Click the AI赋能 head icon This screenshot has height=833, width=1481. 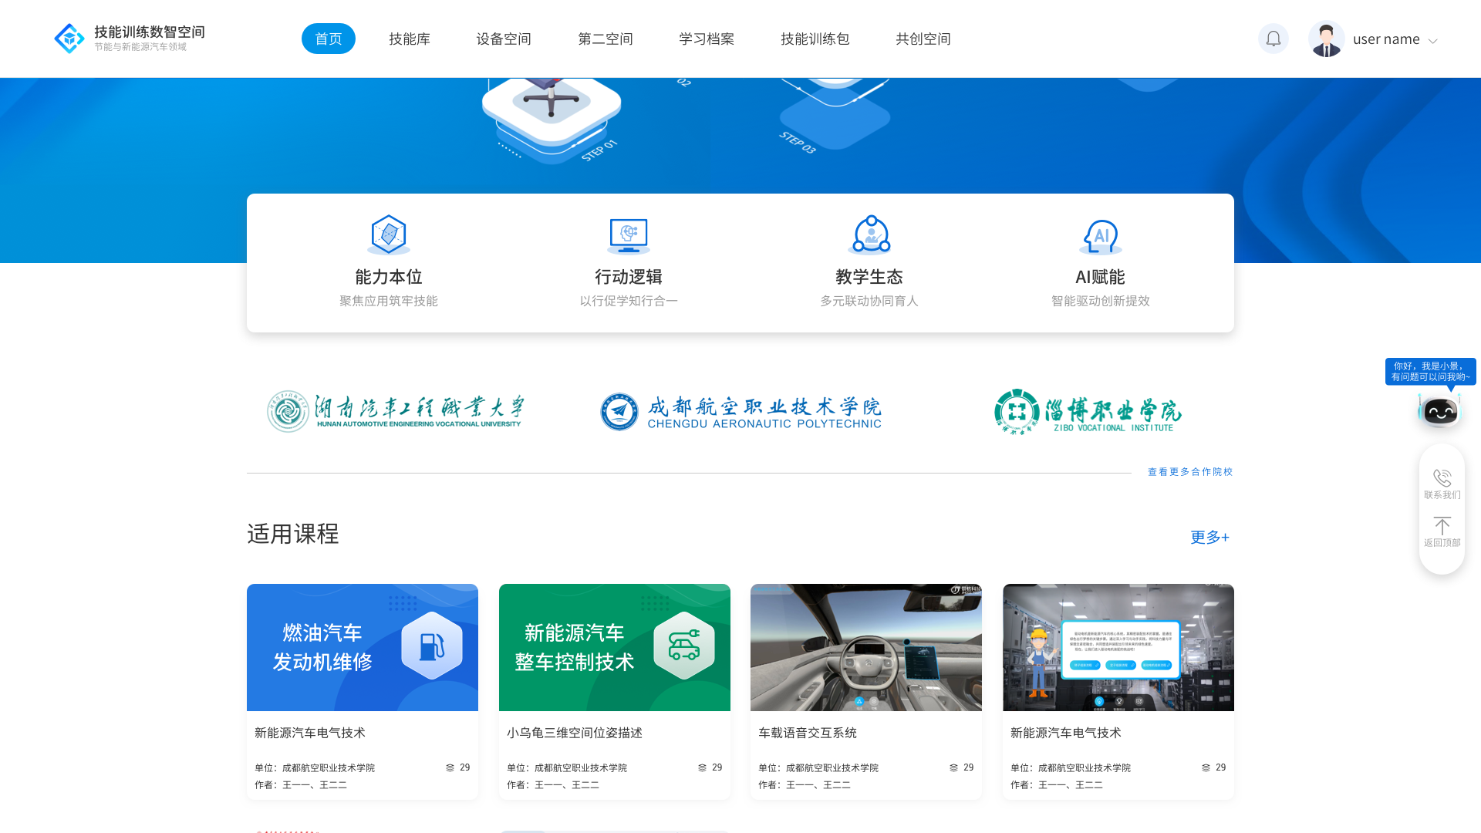click(x=1101, y=236)
